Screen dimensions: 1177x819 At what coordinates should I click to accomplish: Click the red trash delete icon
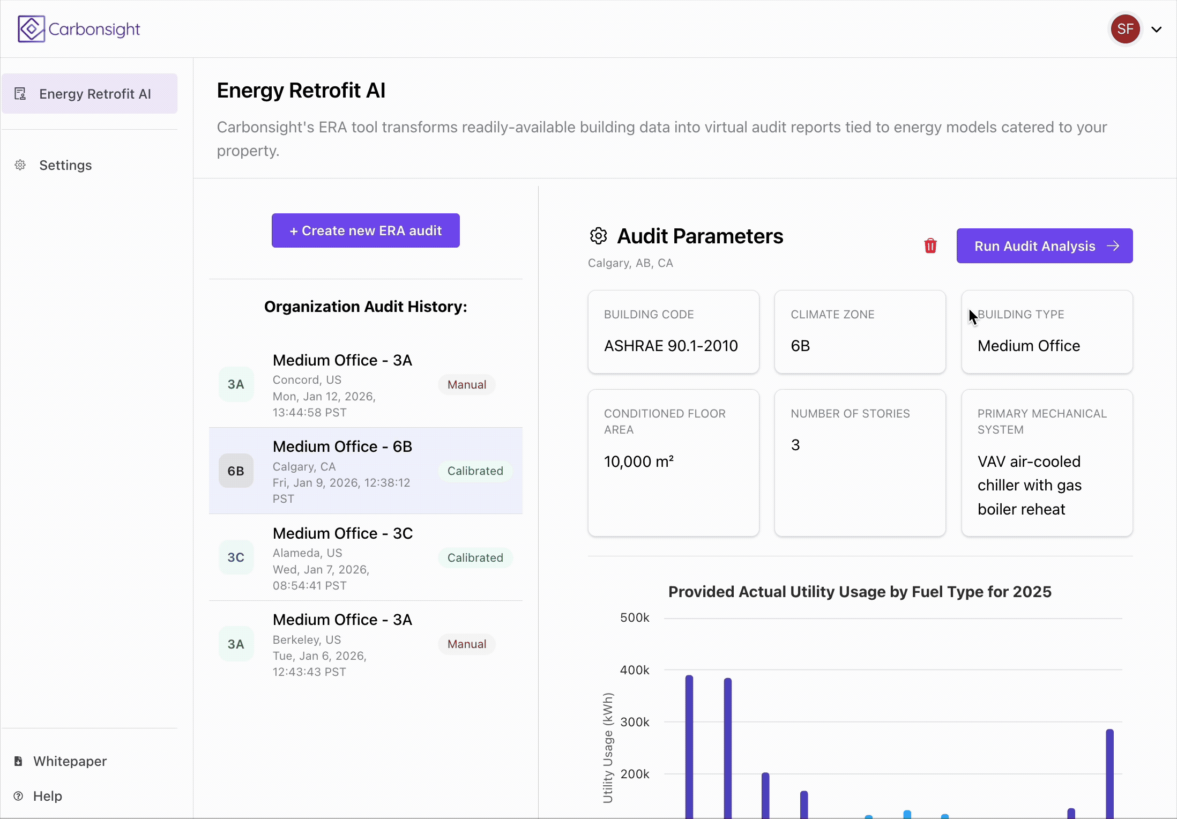(930, 246)
